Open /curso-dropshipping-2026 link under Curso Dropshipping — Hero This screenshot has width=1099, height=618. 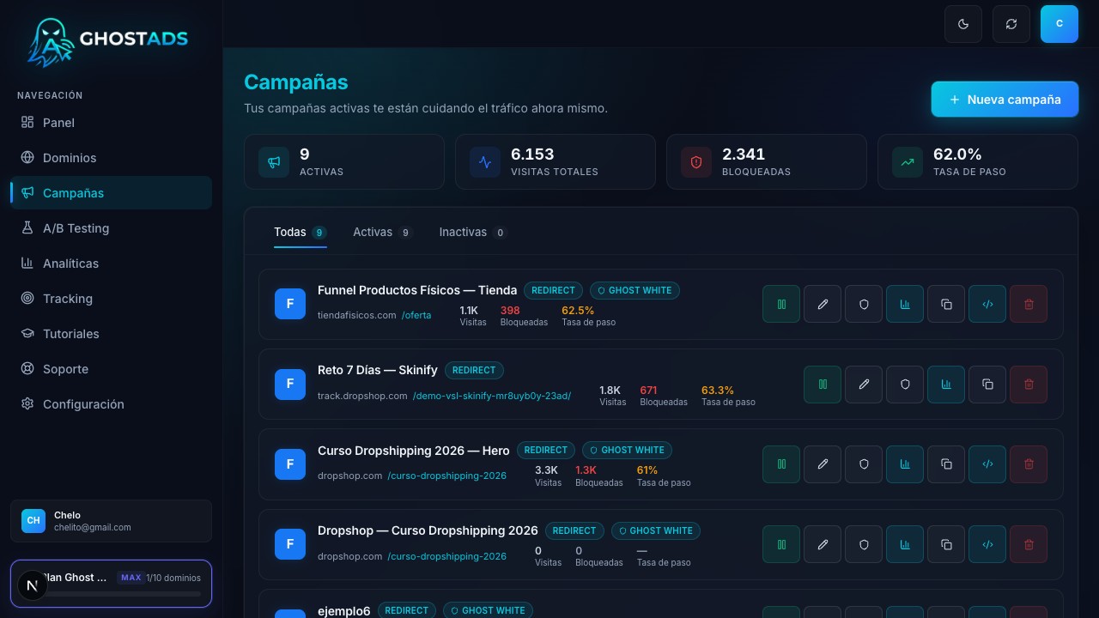446,476
